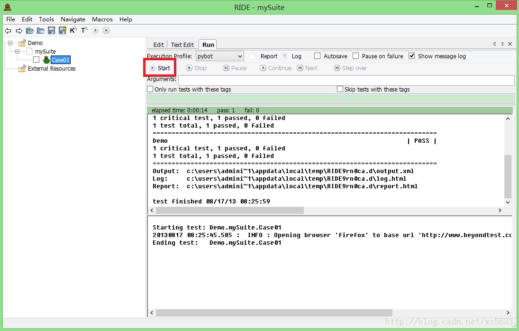Open the Execution Profile pybot dropdown
This screenshot has width=519, height=331.
pos(219,56)
